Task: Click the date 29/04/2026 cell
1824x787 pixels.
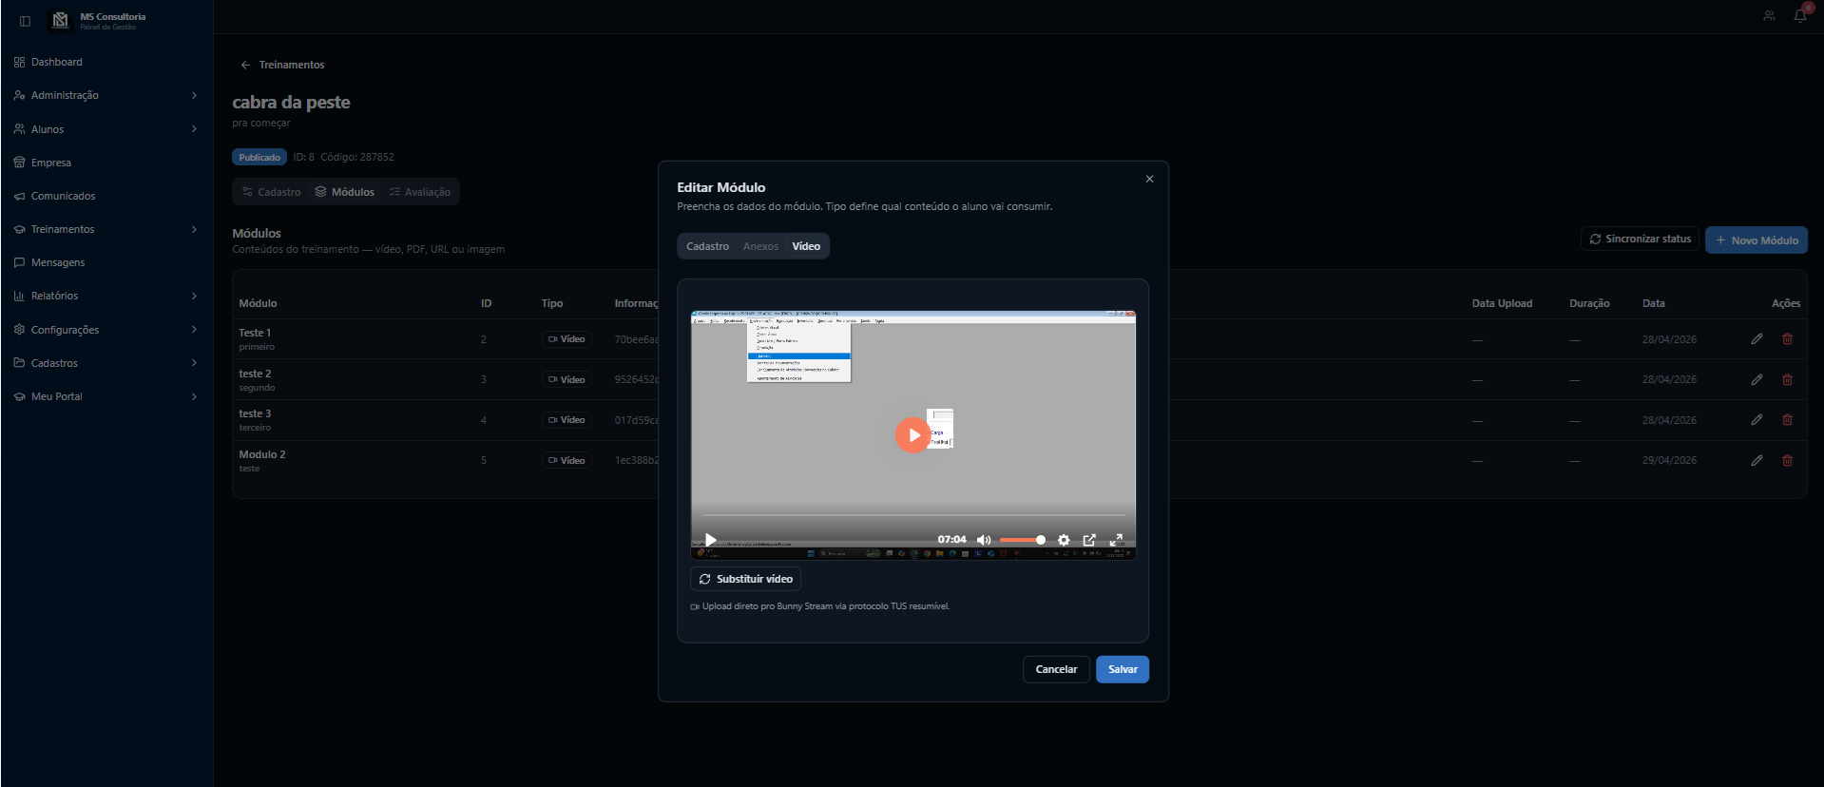Action: coord(1669,460)
